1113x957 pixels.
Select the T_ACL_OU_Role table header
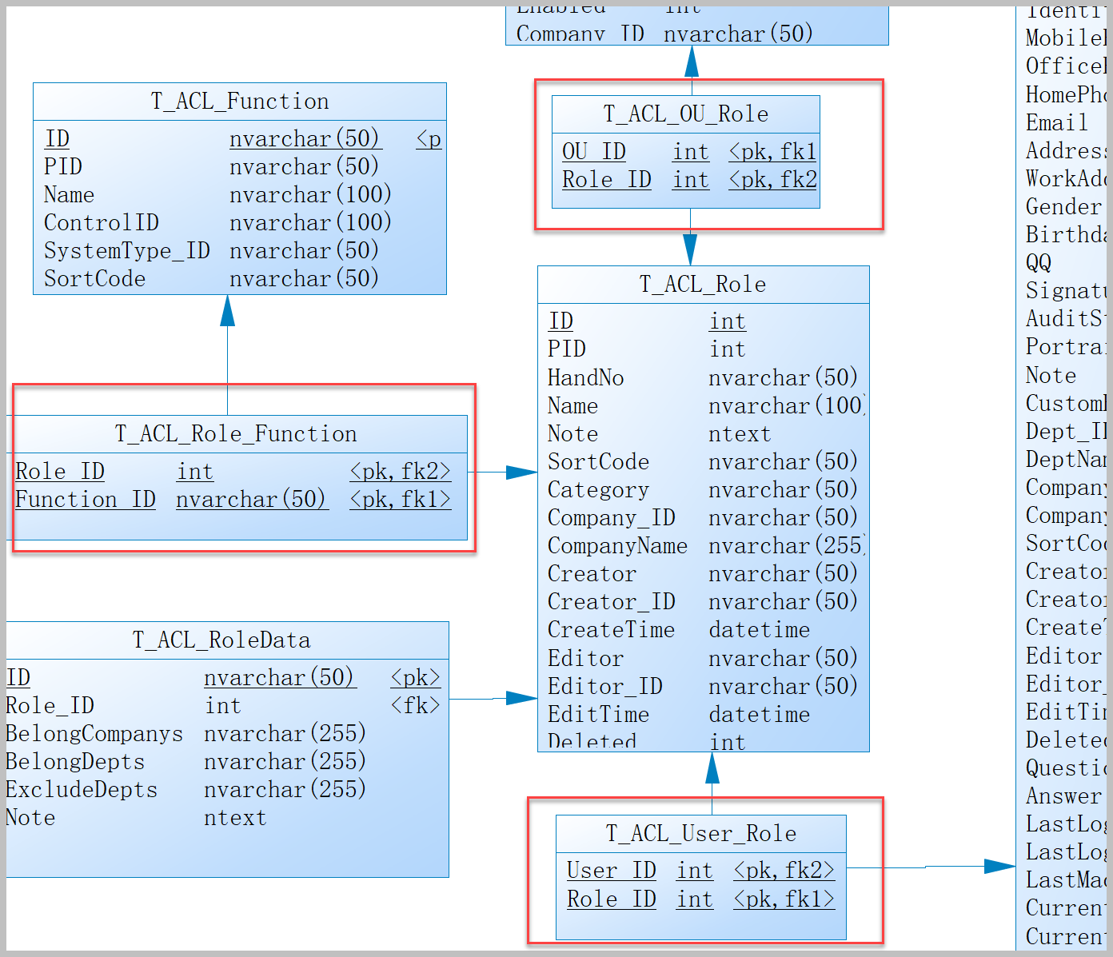pyautogui.click(x=685, y=114)
